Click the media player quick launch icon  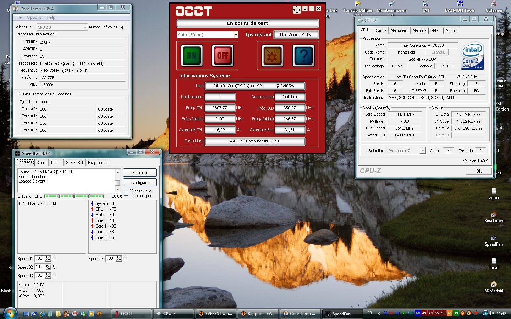(x=91, y=314)
